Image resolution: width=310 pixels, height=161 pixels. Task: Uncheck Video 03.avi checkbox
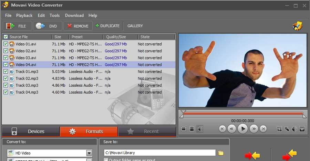pyautogui.click(x=6, y=58)
